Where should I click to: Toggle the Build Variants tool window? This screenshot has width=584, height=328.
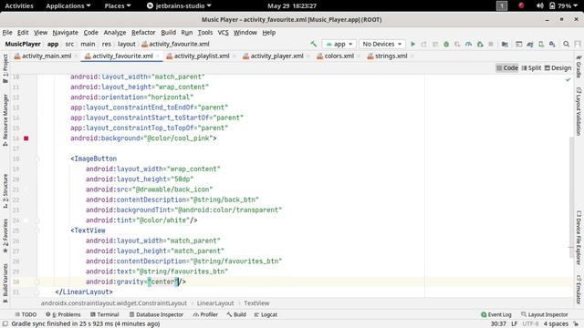[5, 283]
